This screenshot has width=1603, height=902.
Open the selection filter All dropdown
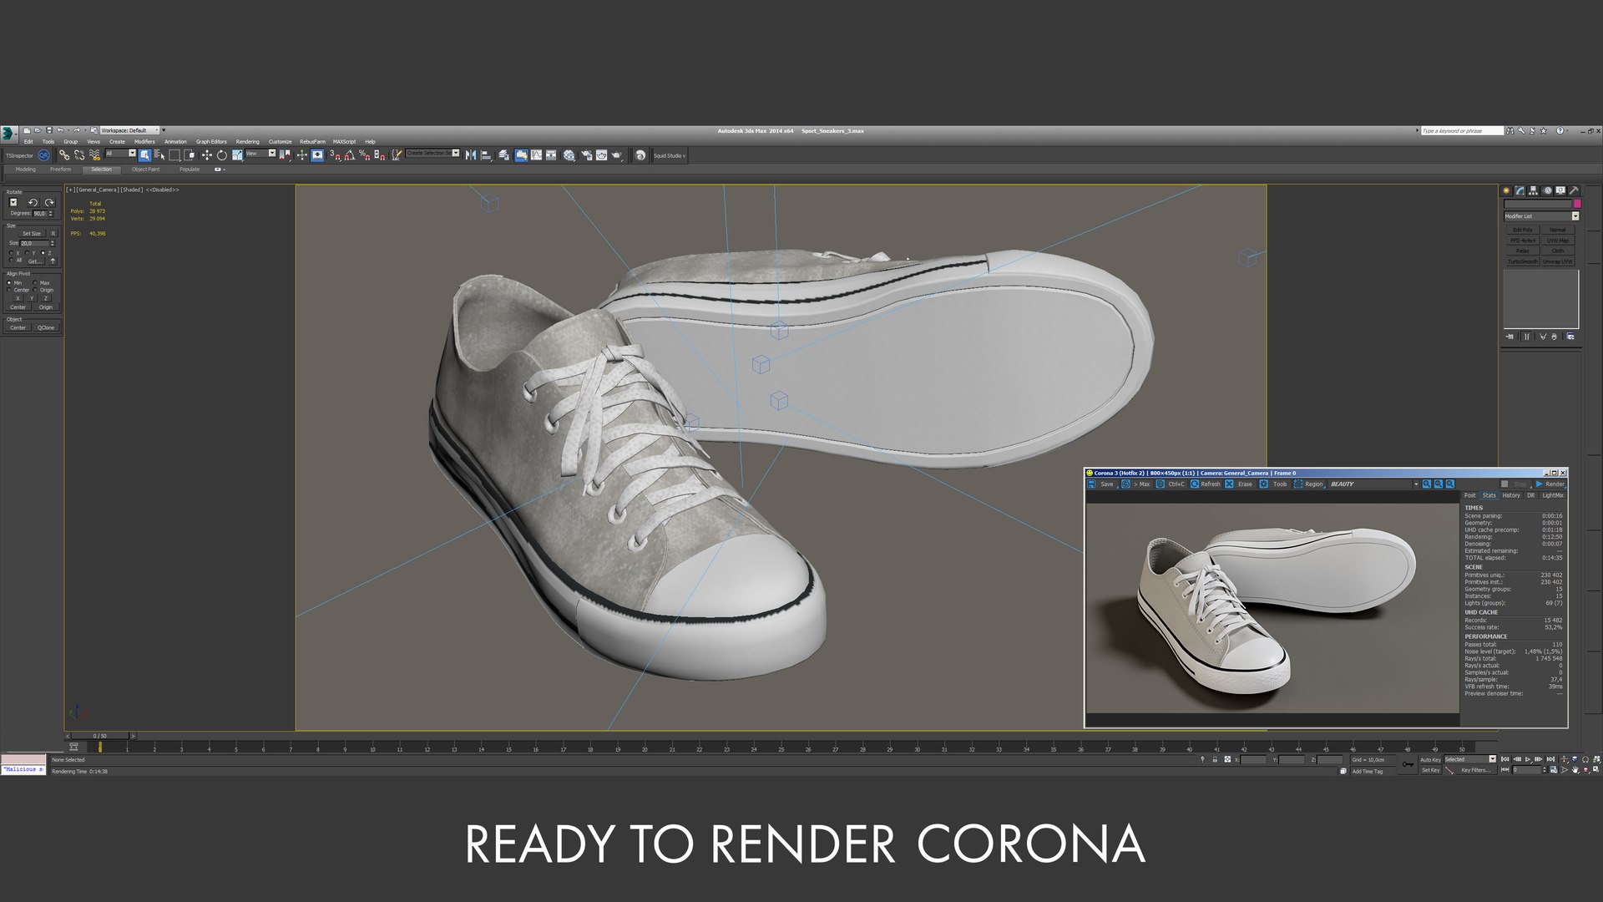tap(120, 153)
